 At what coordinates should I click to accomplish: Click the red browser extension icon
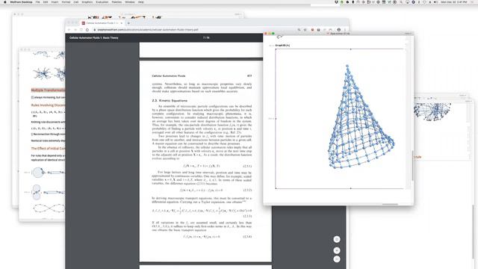[x=312, y=30]
